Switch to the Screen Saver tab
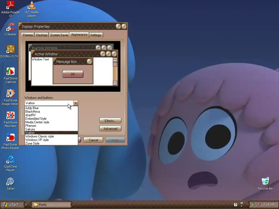This screenshot has height=209, width=279. [x=59, y=35]
